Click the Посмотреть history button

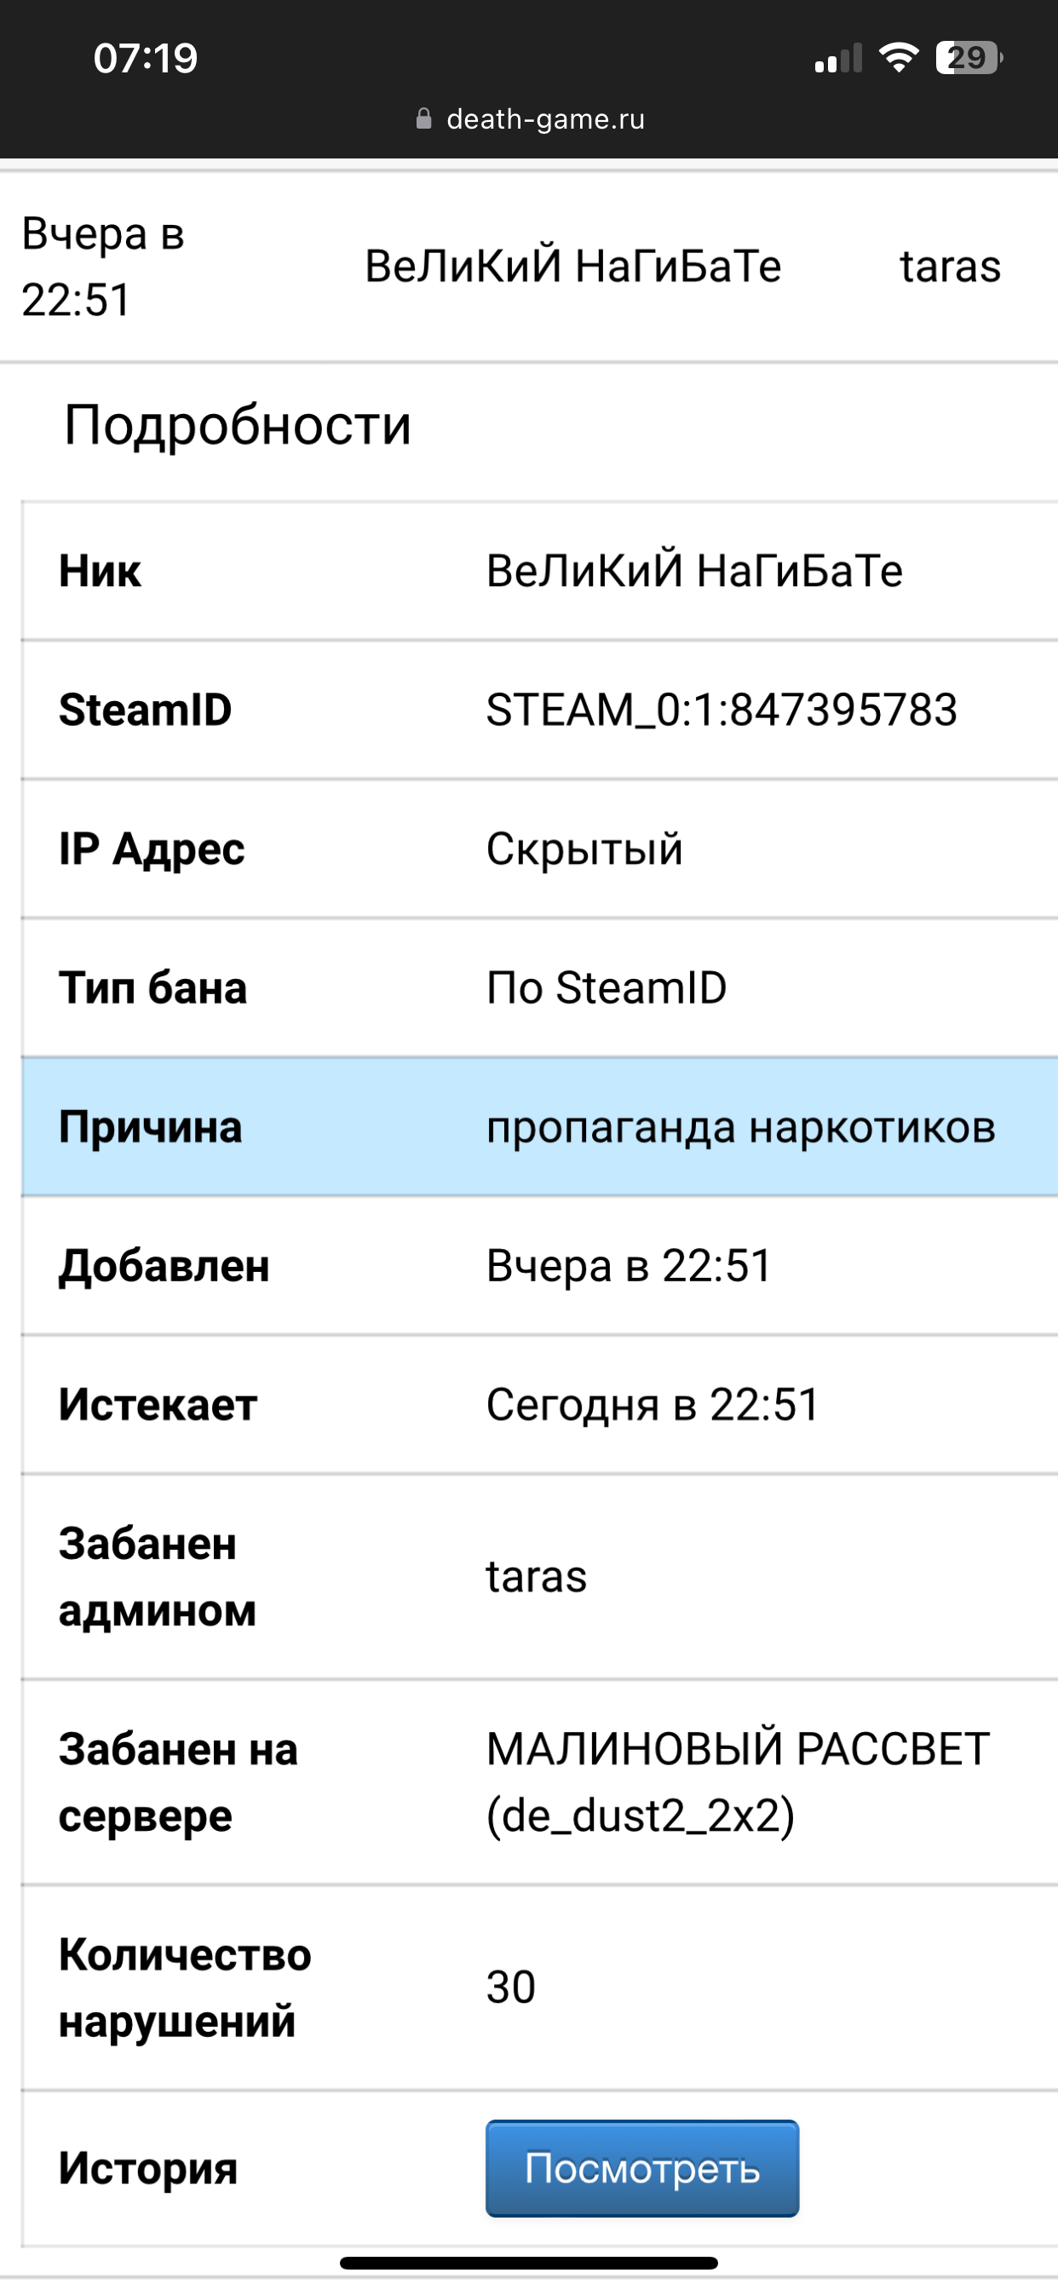[x=642, y=2167]
